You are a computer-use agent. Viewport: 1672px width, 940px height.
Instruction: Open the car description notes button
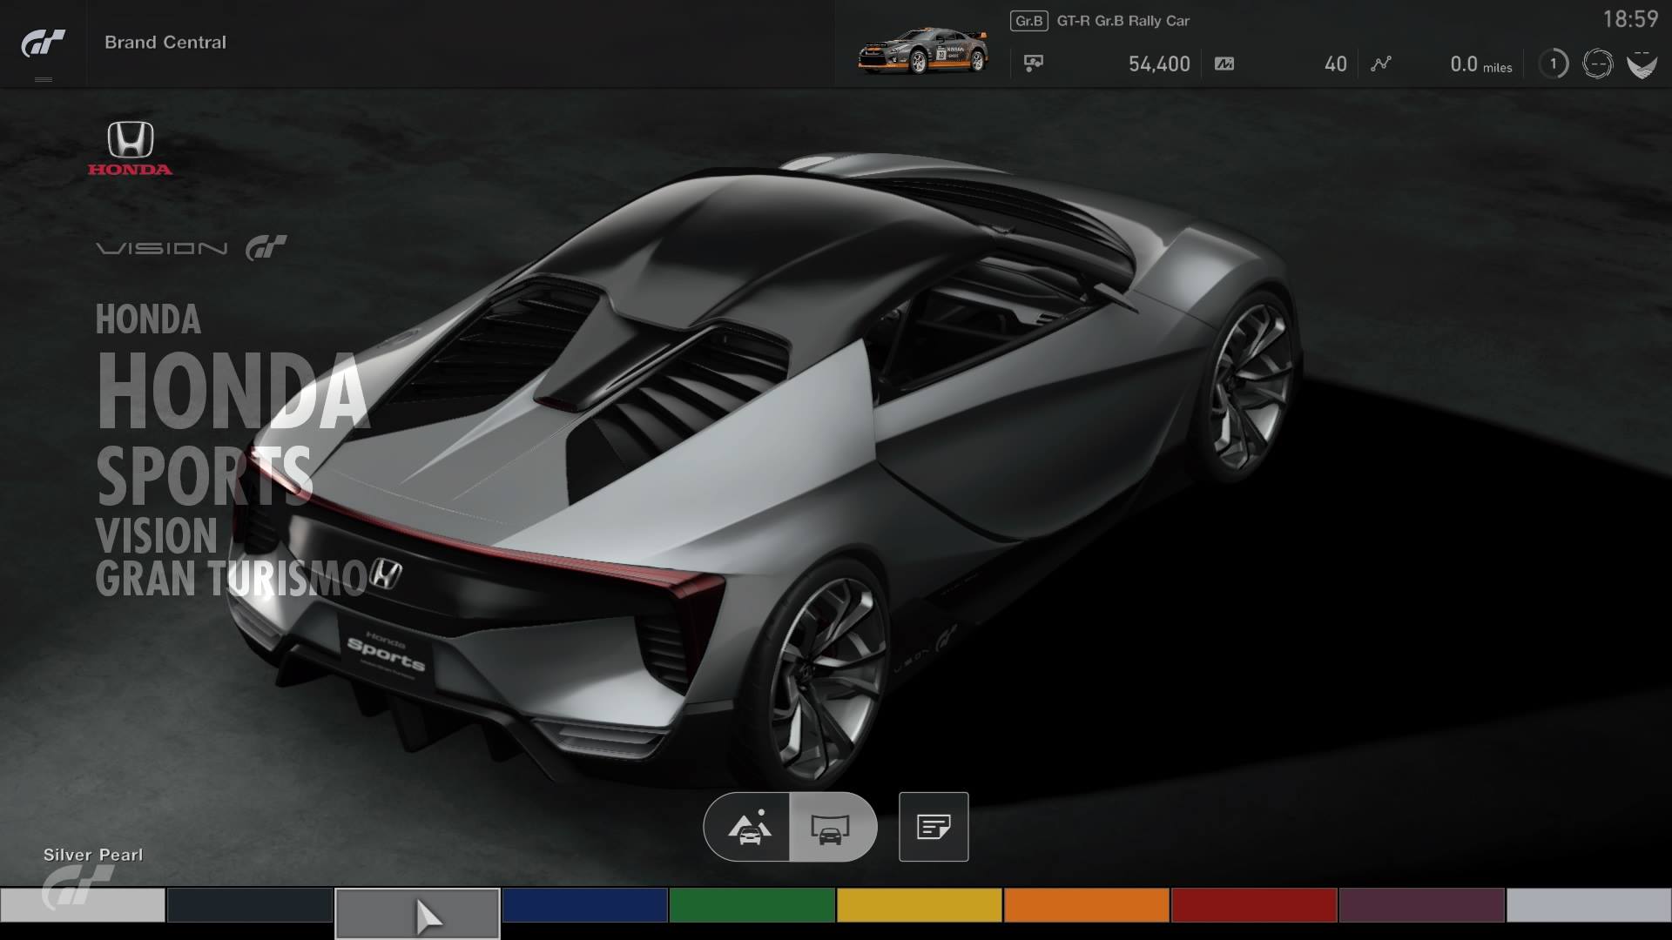pos(934,827)
